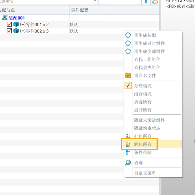Choose 折叠所有 to collapse all nodes
This screenshot has width=195, height=195.
pos(143,102)
